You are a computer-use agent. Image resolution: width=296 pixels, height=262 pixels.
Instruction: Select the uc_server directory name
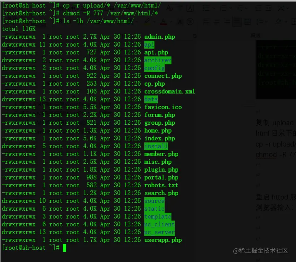click(x=159, y=232)
